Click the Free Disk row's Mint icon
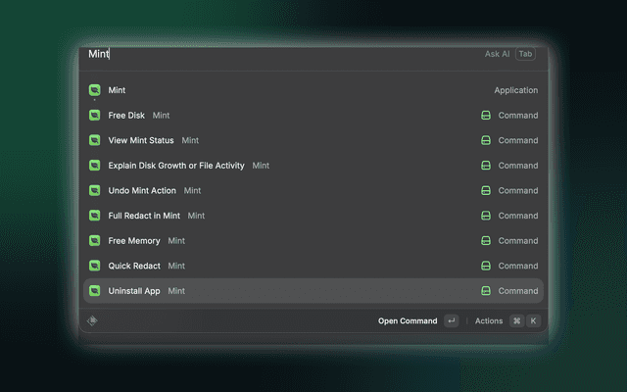 click(x=95, y=116)
